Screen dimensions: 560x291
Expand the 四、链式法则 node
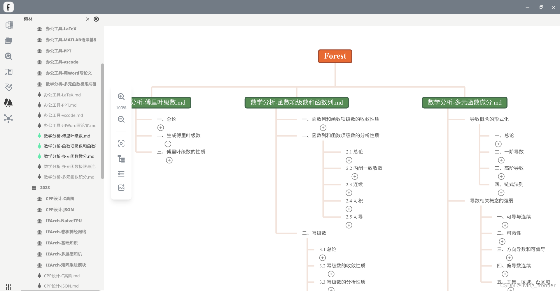pyautogui.click(x=501, y=193)
